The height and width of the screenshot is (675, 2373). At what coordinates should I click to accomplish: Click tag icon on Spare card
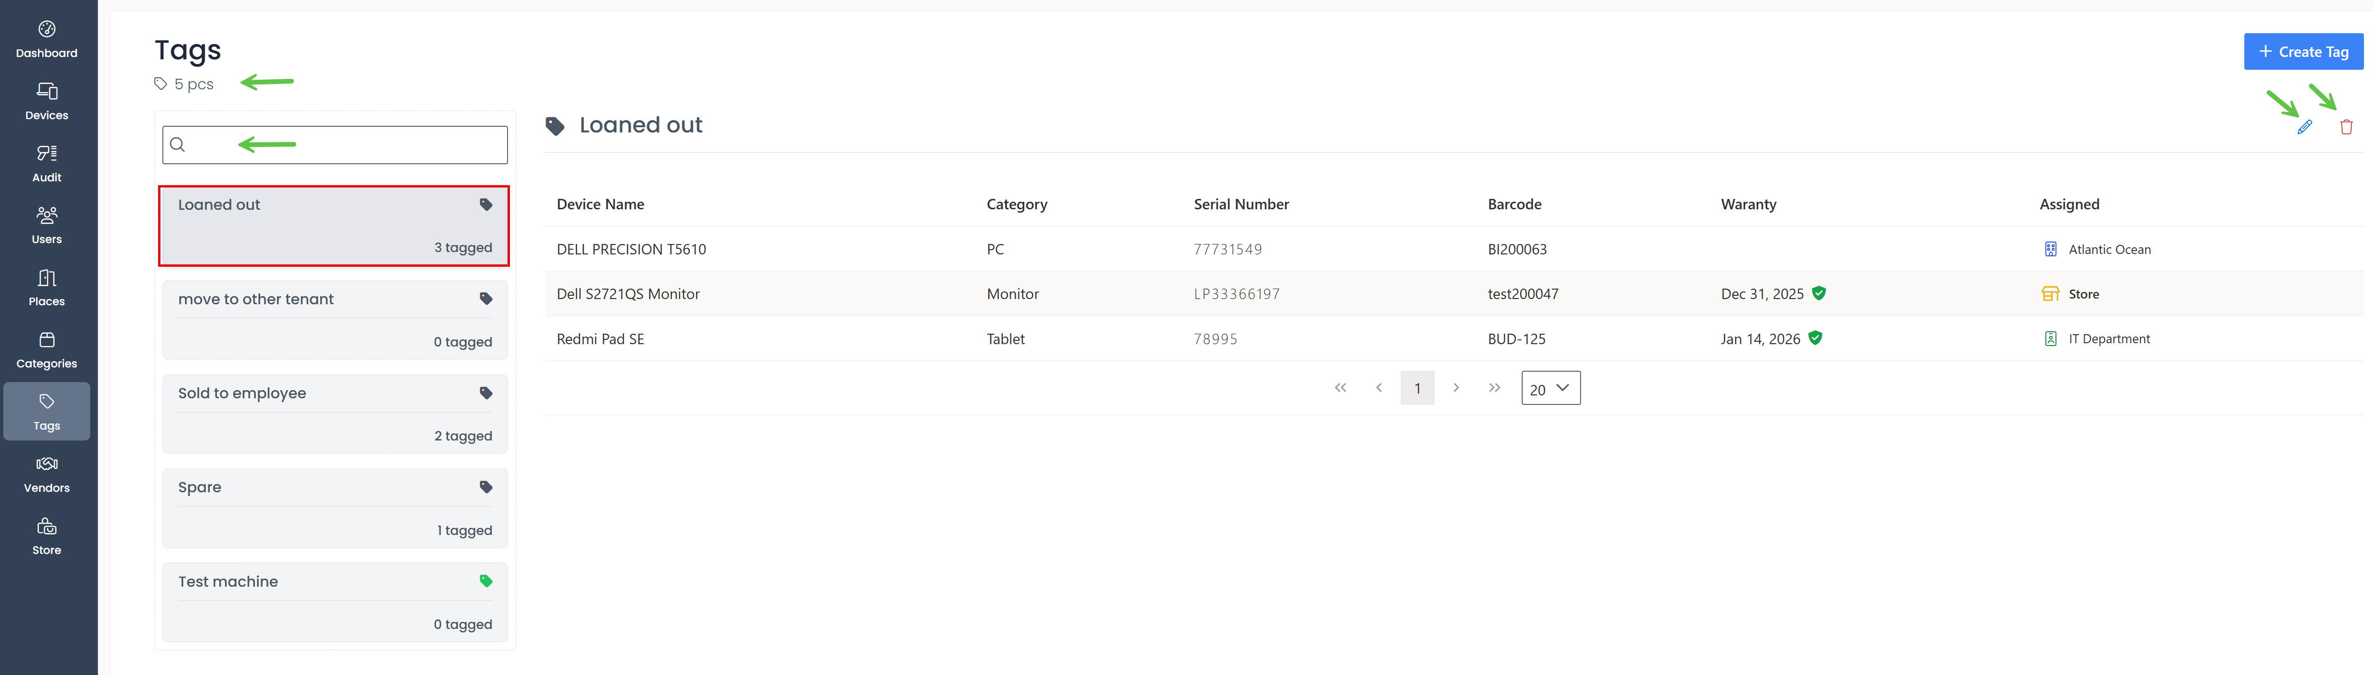click(485, 487)
